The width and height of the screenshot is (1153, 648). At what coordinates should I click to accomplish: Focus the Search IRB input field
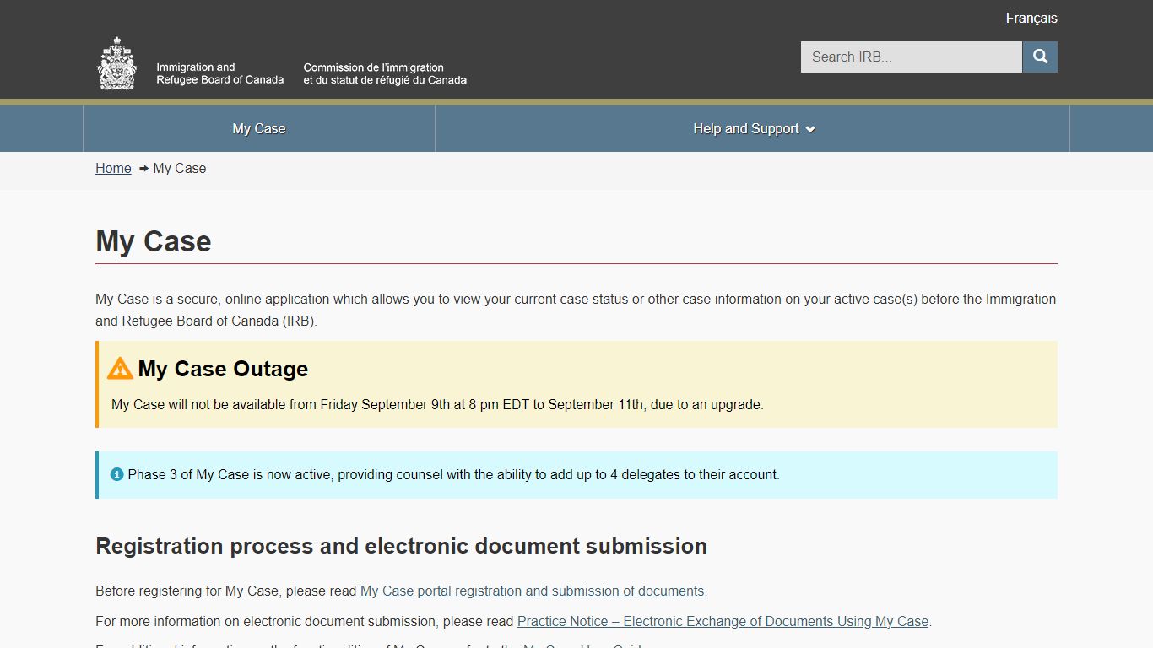click(x=912, y=57)
